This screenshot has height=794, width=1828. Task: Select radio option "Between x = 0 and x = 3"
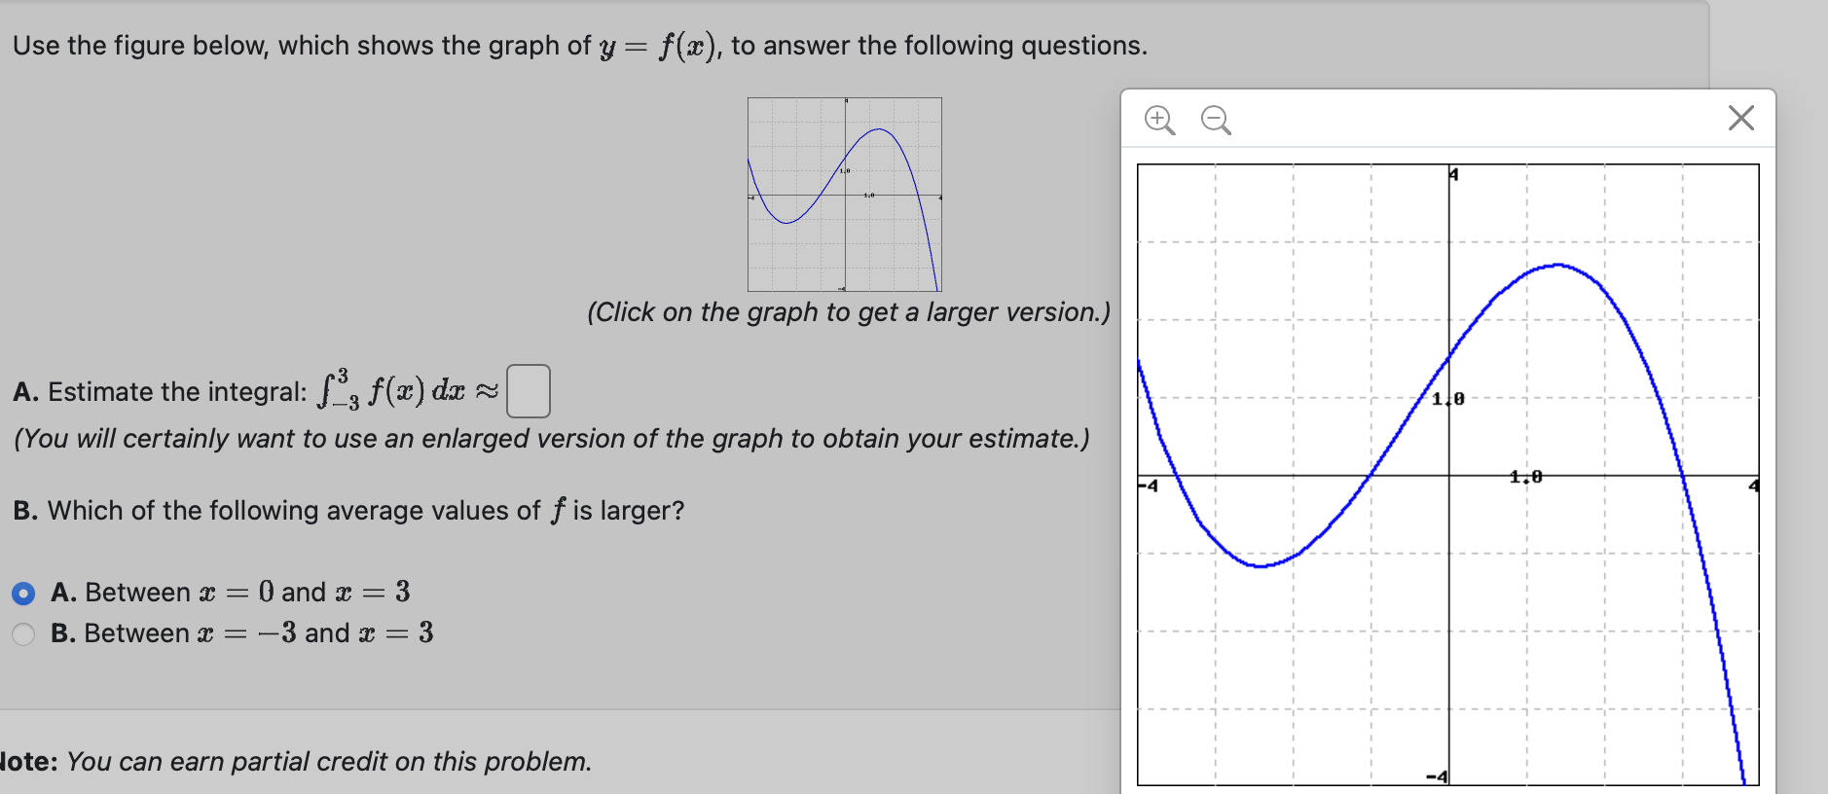click(23, 593)
